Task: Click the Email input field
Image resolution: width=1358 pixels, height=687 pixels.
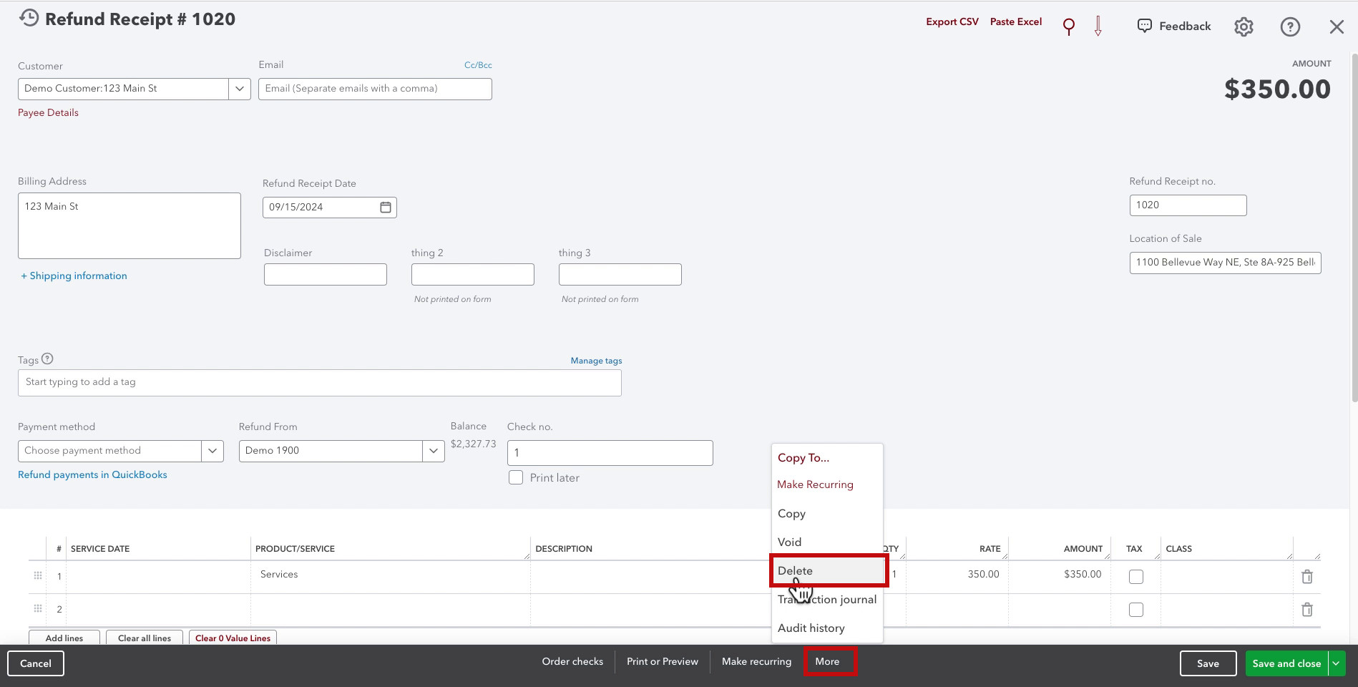Action: click(375, 89)
